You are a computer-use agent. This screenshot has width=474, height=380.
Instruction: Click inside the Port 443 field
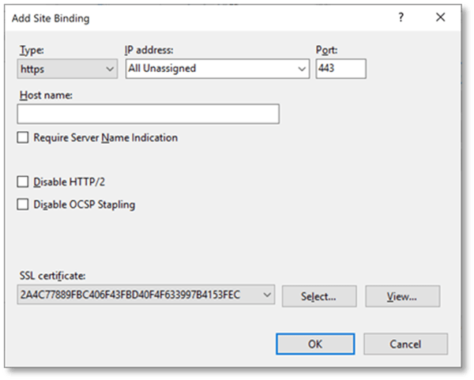[340, 69]
